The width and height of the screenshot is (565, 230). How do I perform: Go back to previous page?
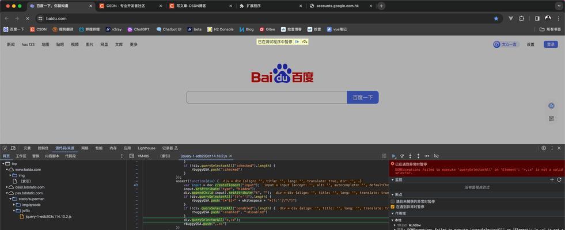pyautogui.click(x=6, y=18)
